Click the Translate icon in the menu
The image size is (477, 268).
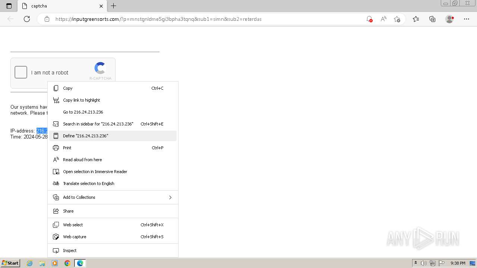coord(56,184)
